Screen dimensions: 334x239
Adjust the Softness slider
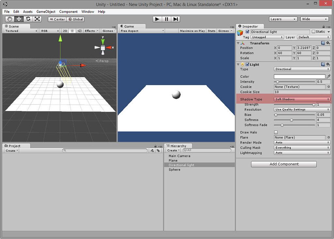pos(294,120)
